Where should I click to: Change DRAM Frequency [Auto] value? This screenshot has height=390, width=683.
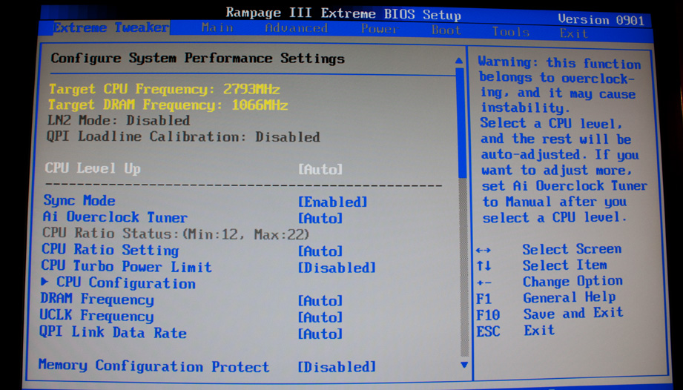pyautogui.click(x=320, y=301)
